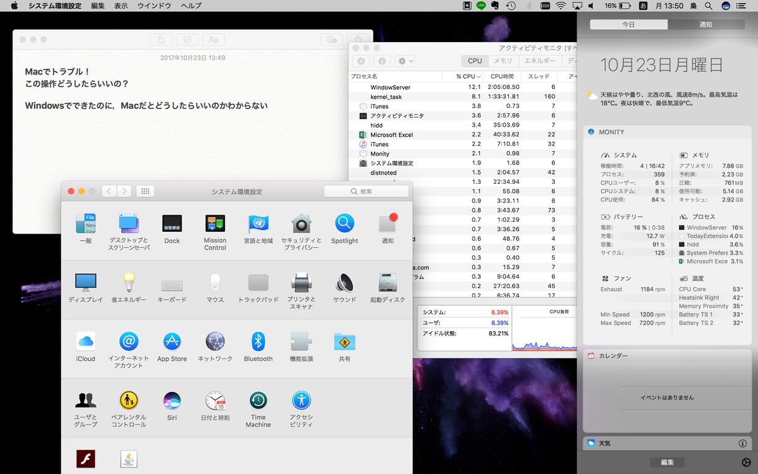This screenshot has width=758, height=474.
Task: Open Spotlight preferences
Action: pos(344,228)
